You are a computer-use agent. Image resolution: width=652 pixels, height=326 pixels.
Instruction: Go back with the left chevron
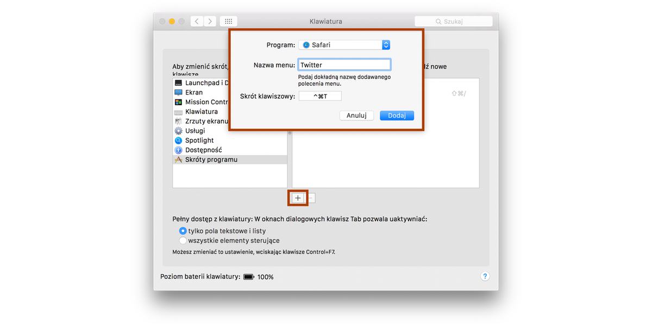(196, 21)
